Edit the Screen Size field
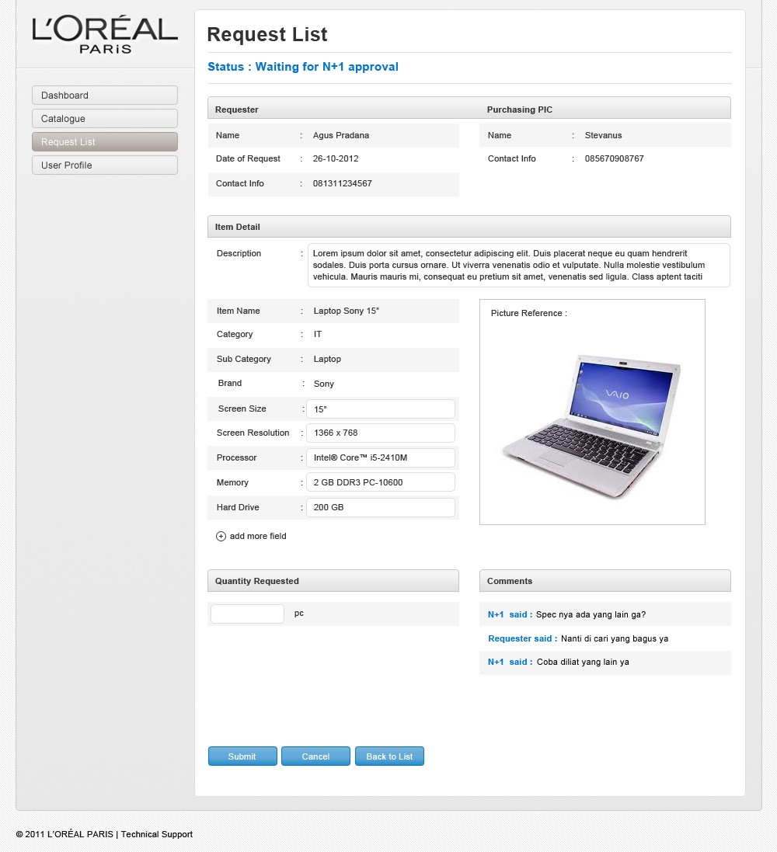Viewport: 777px width, 852px height. pyautogui.click(x=381, y=409)
